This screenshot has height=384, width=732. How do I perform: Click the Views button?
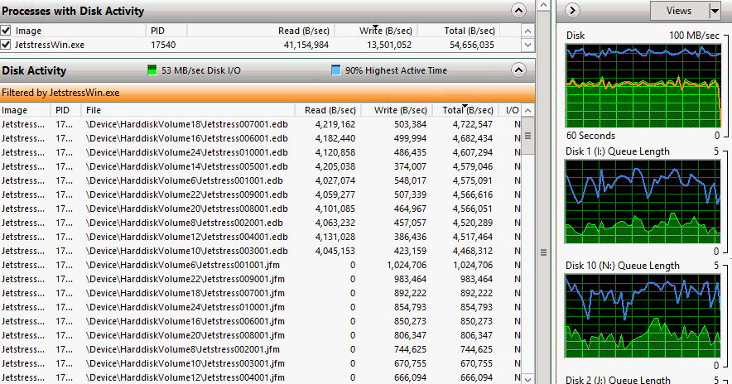pos(679,11)
